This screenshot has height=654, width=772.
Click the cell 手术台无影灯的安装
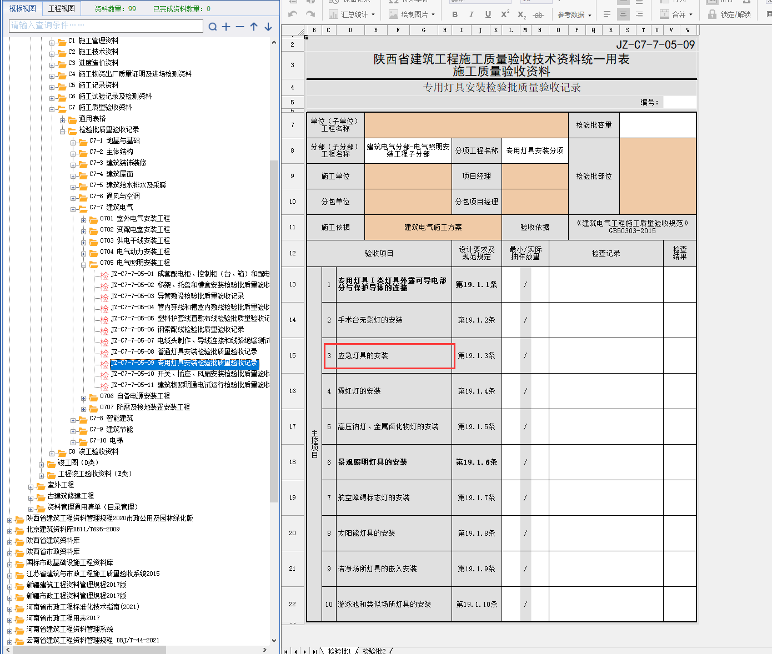(x=394, y=320)
